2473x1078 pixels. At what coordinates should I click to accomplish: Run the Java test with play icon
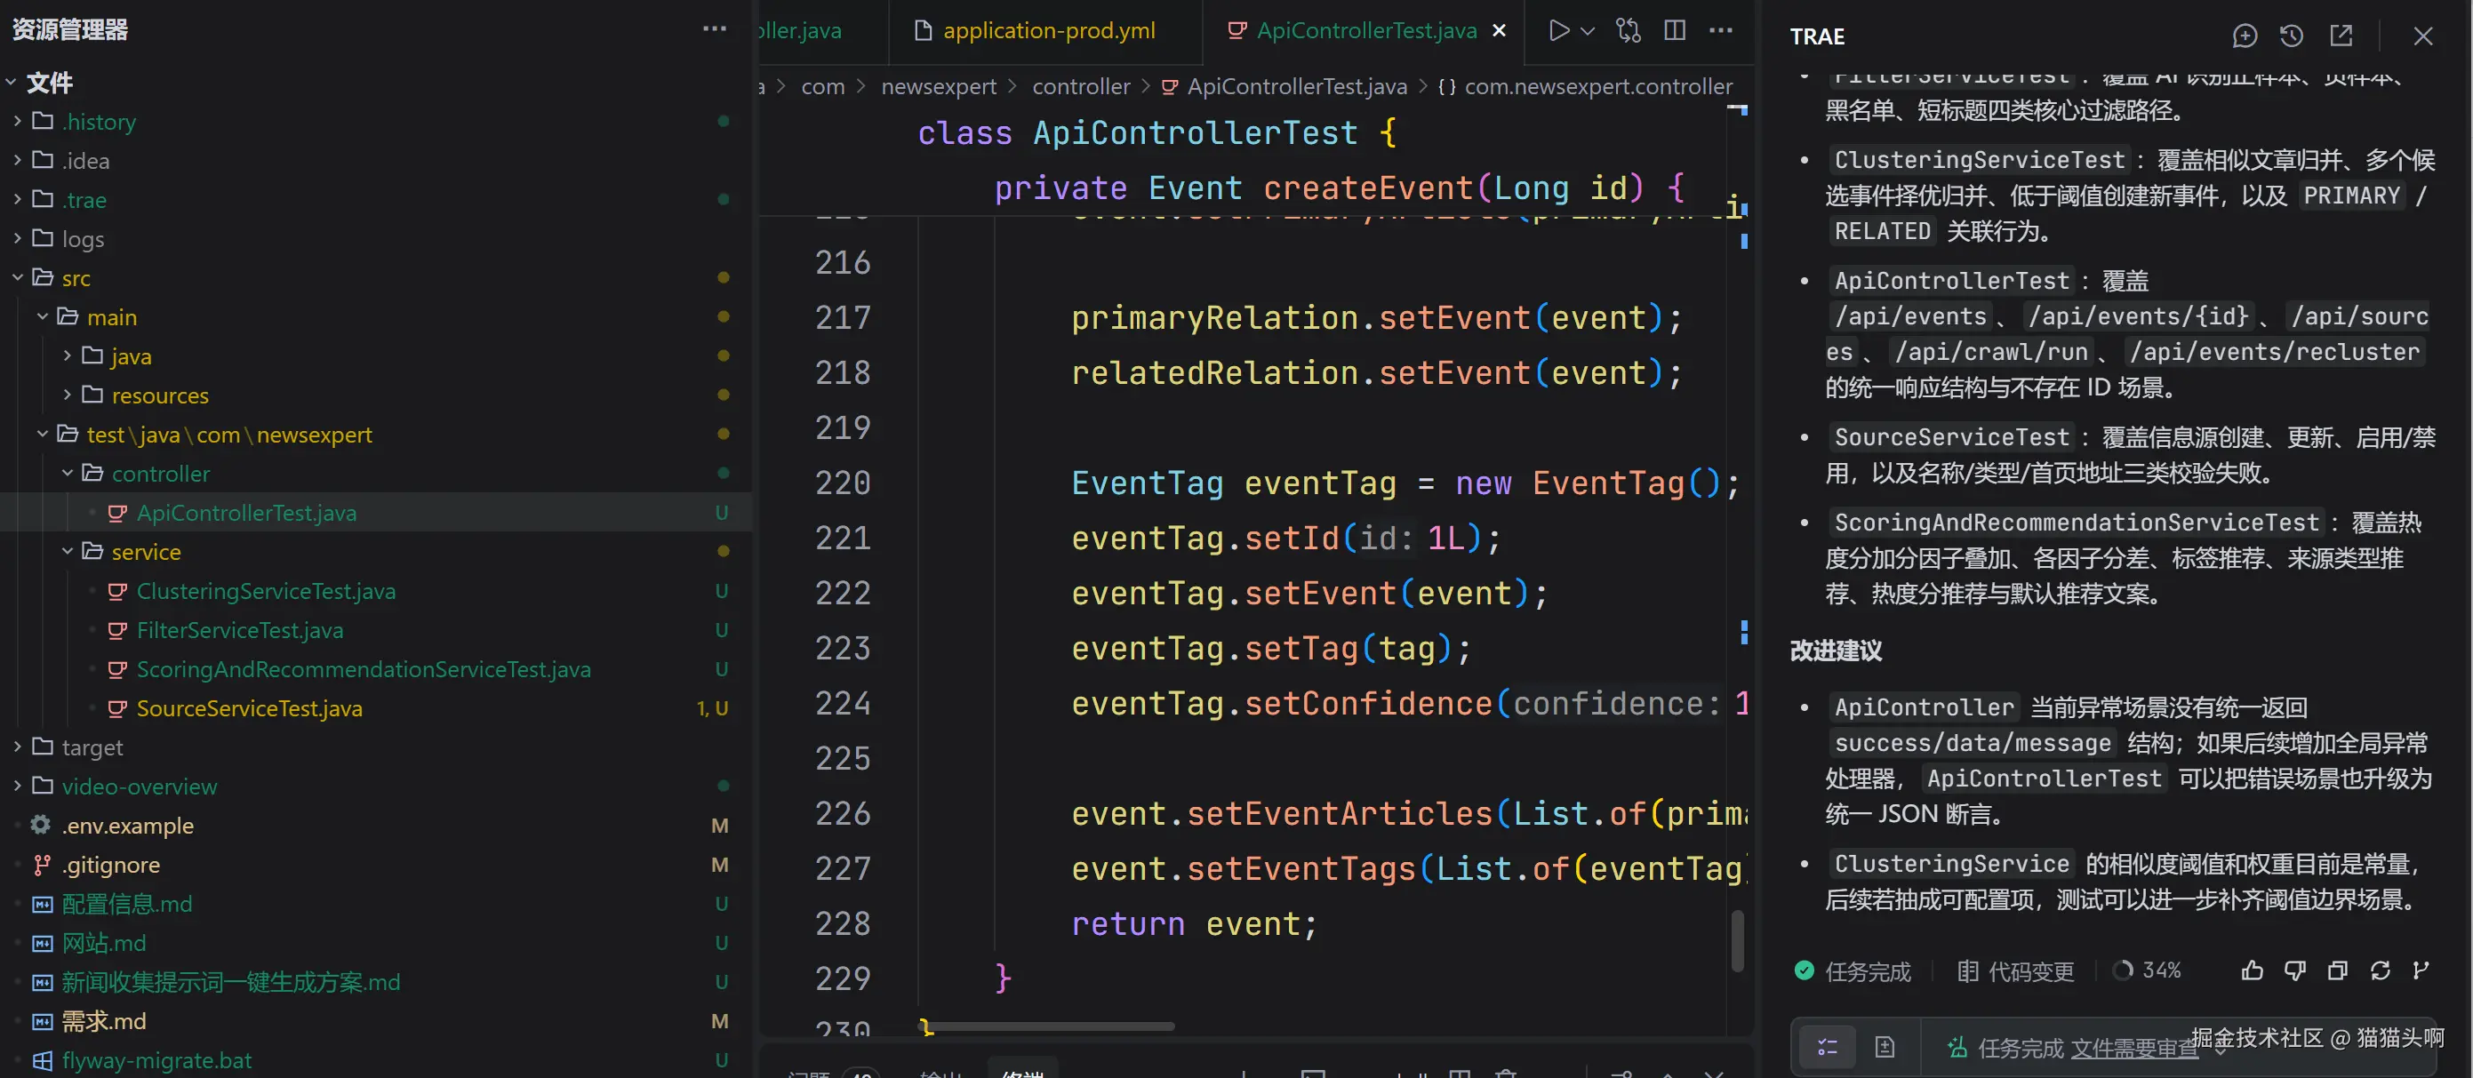[x=1558, y=31]
